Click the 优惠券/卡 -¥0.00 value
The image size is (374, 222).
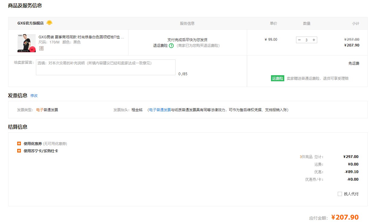click(353, 179)
